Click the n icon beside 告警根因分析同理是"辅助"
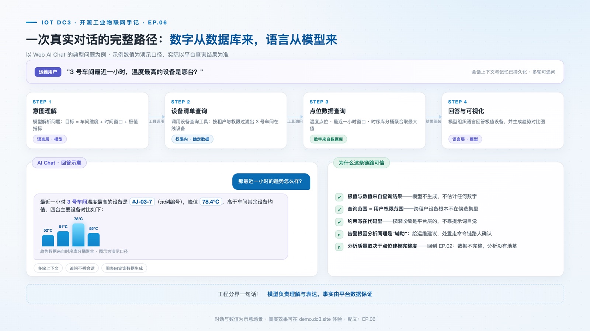Viewport: 590px width, 331px height. point(339,234)
